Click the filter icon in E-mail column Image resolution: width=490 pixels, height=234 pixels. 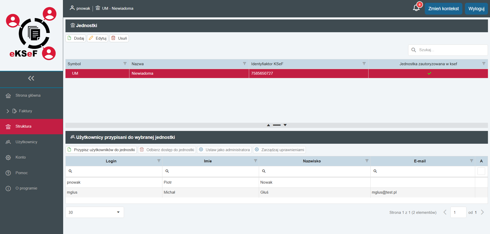471,161
